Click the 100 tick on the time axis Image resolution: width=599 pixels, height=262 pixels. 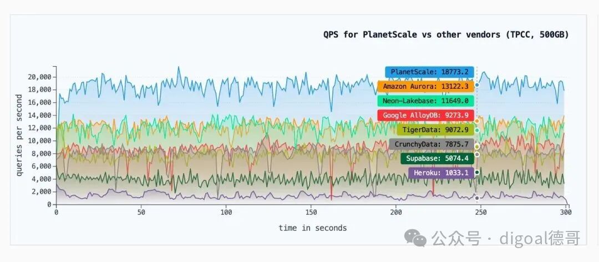226,212
